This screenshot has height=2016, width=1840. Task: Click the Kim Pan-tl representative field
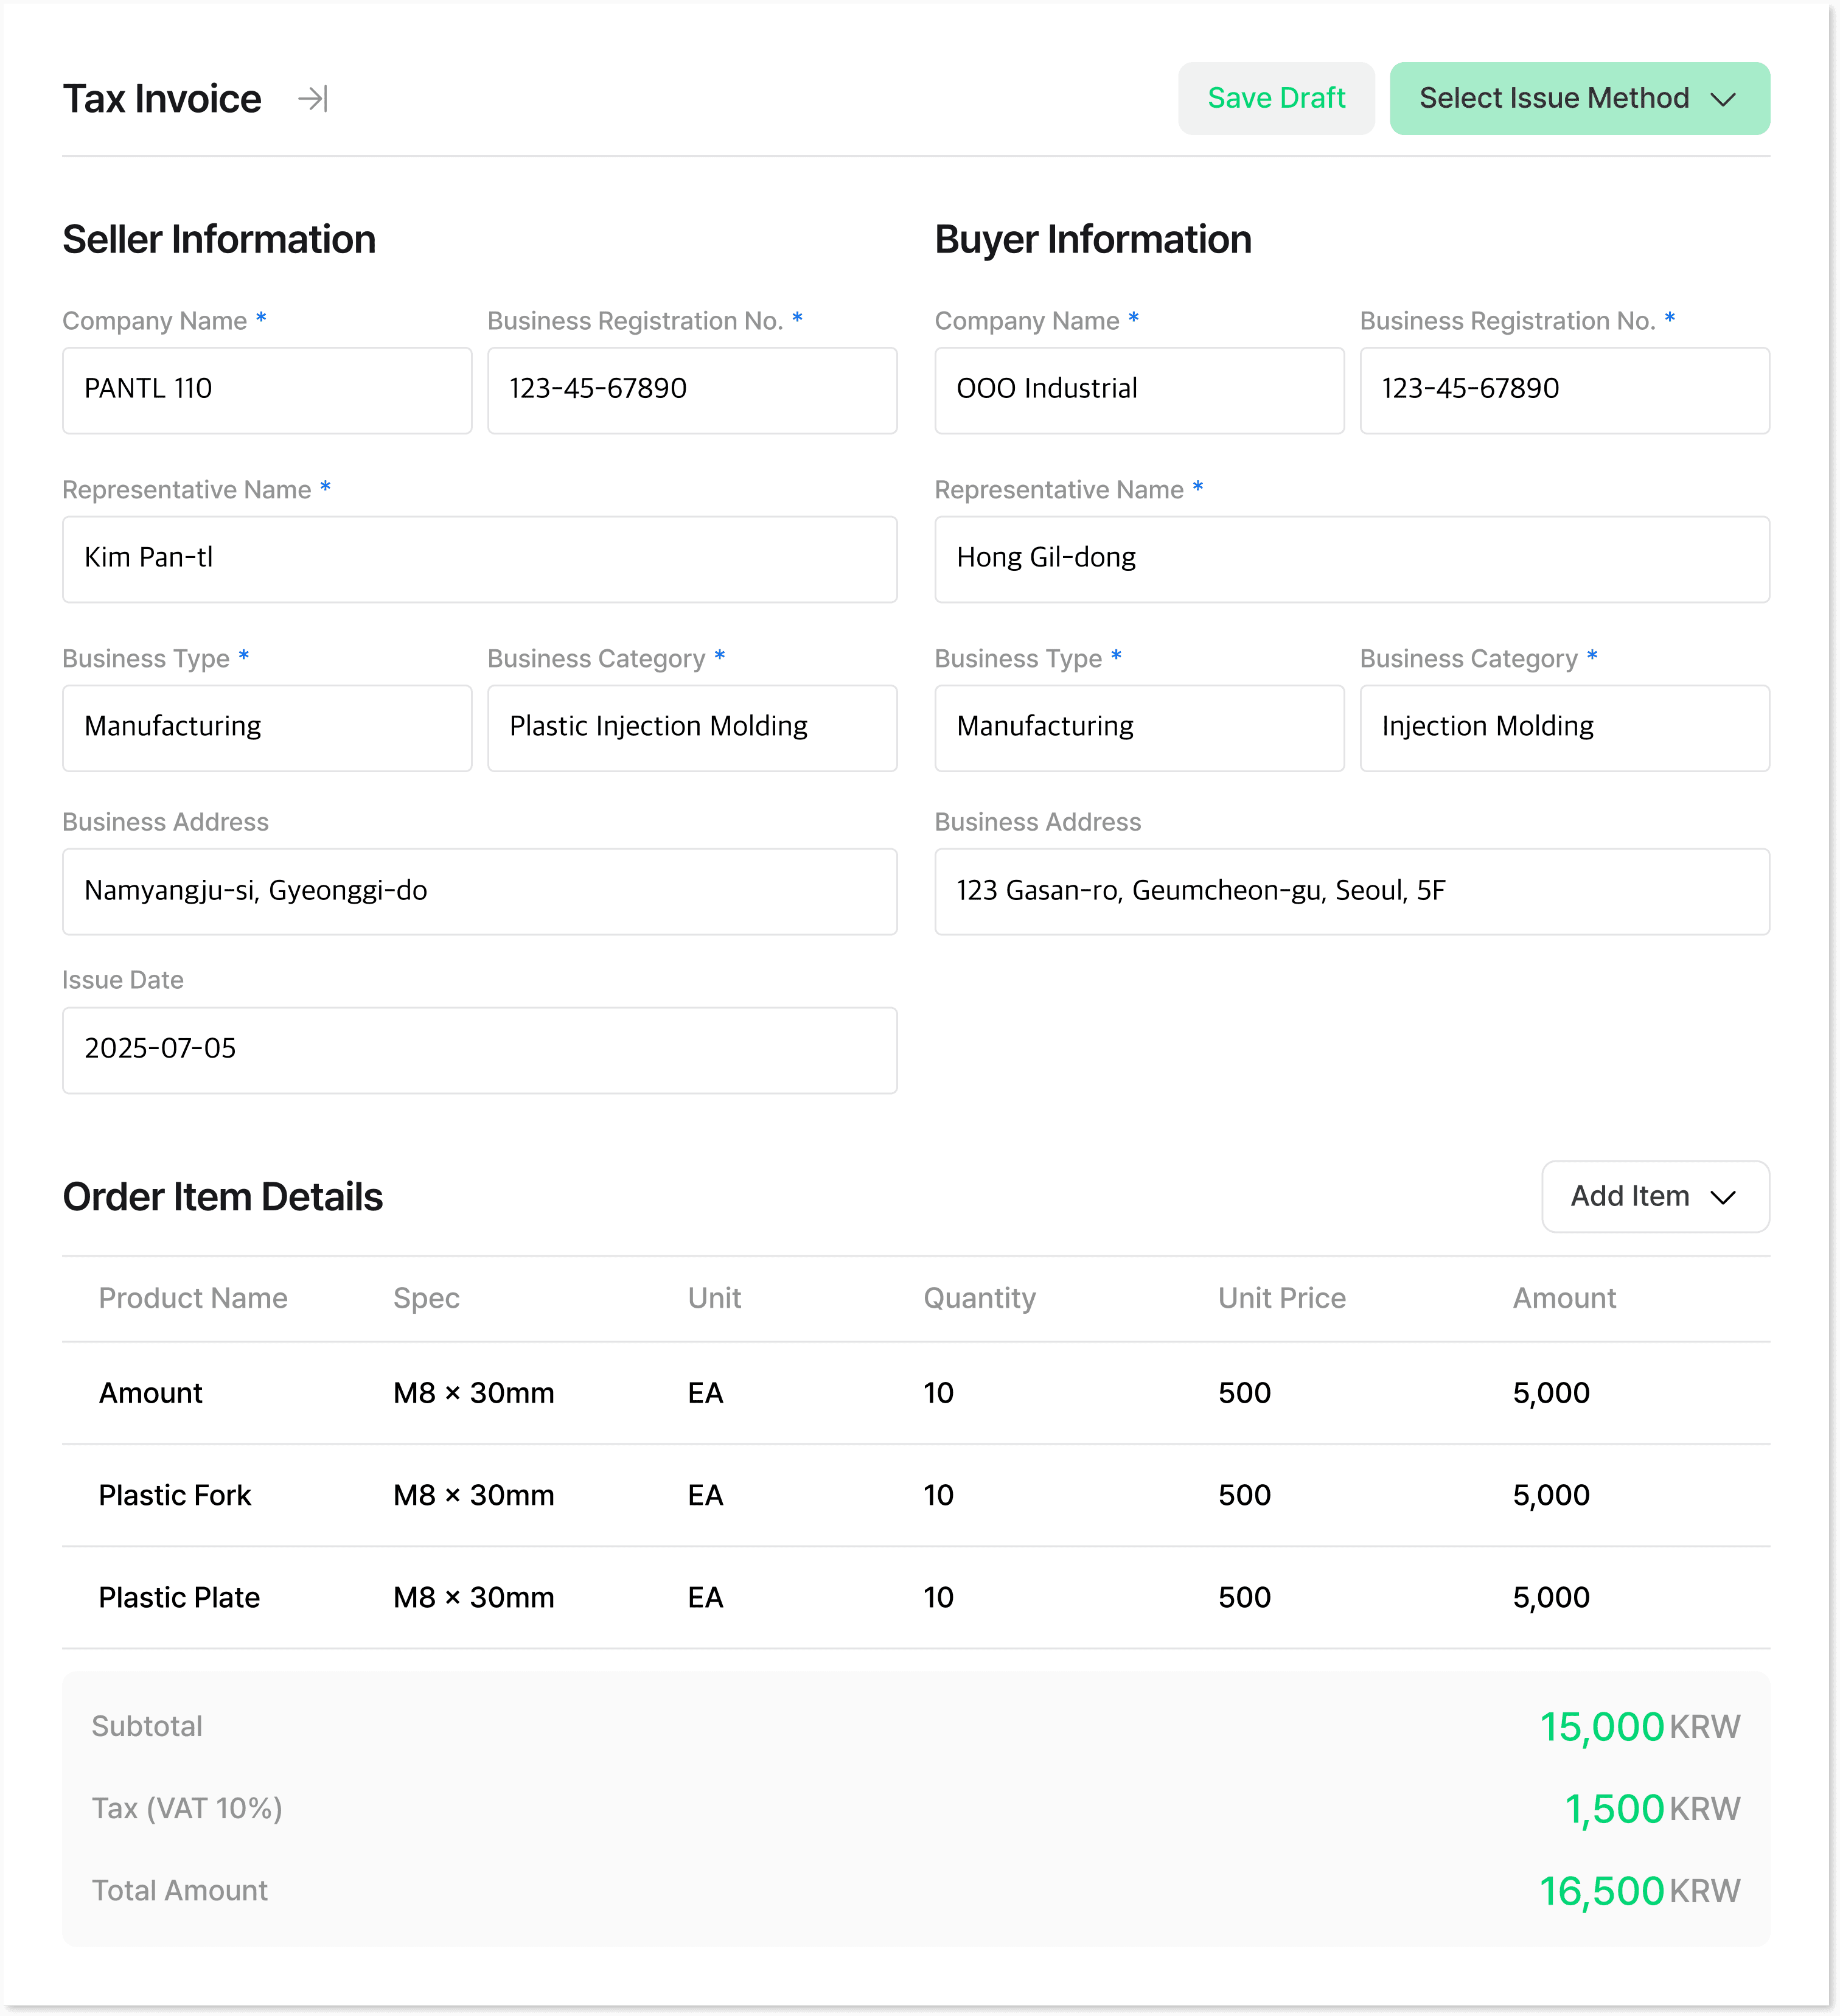[x=479, y=559]
